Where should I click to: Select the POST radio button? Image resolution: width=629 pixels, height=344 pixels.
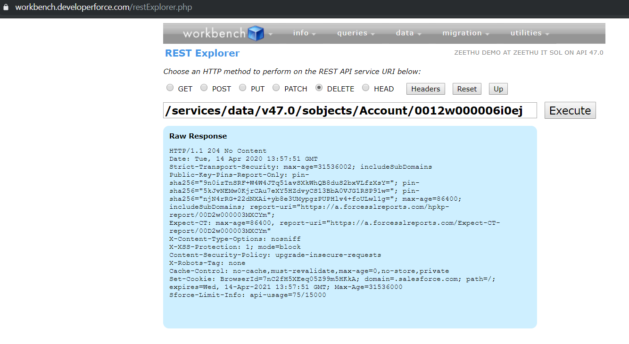pyautogui.click(x=204, y=87)
